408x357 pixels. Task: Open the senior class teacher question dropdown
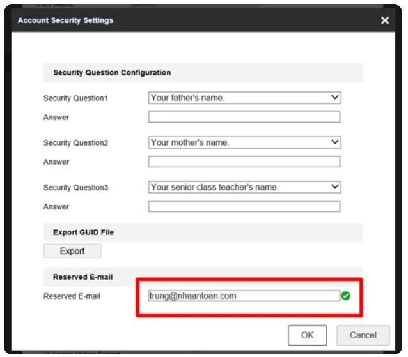(x=244, y=187)
